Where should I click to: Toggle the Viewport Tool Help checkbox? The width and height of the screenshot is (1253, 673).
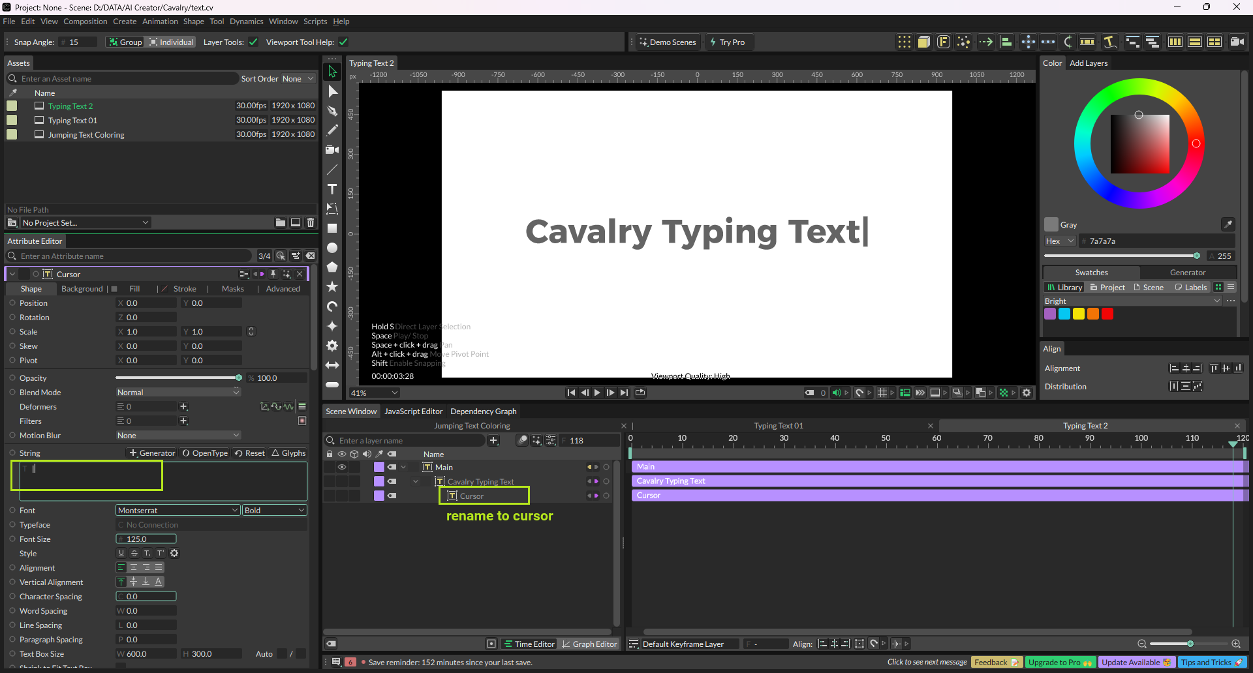pos(343,42)
